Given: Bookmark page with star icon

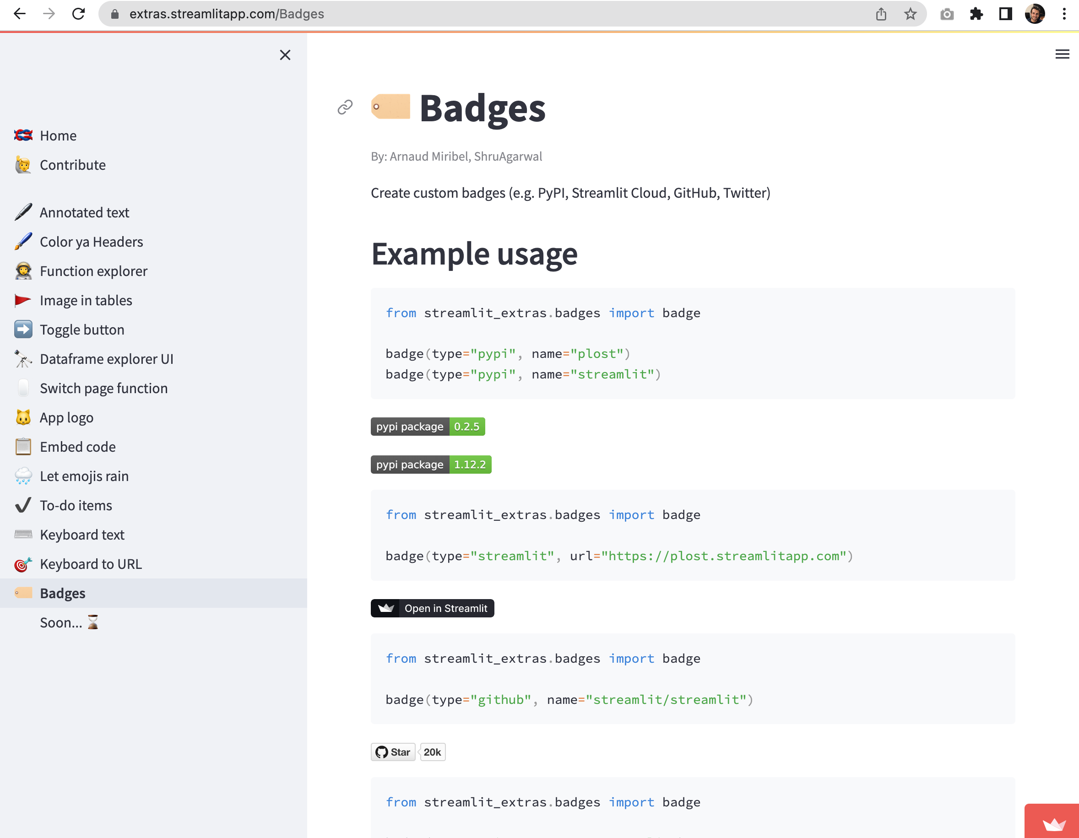Looking at the screenshot, I should coord(910,14).
